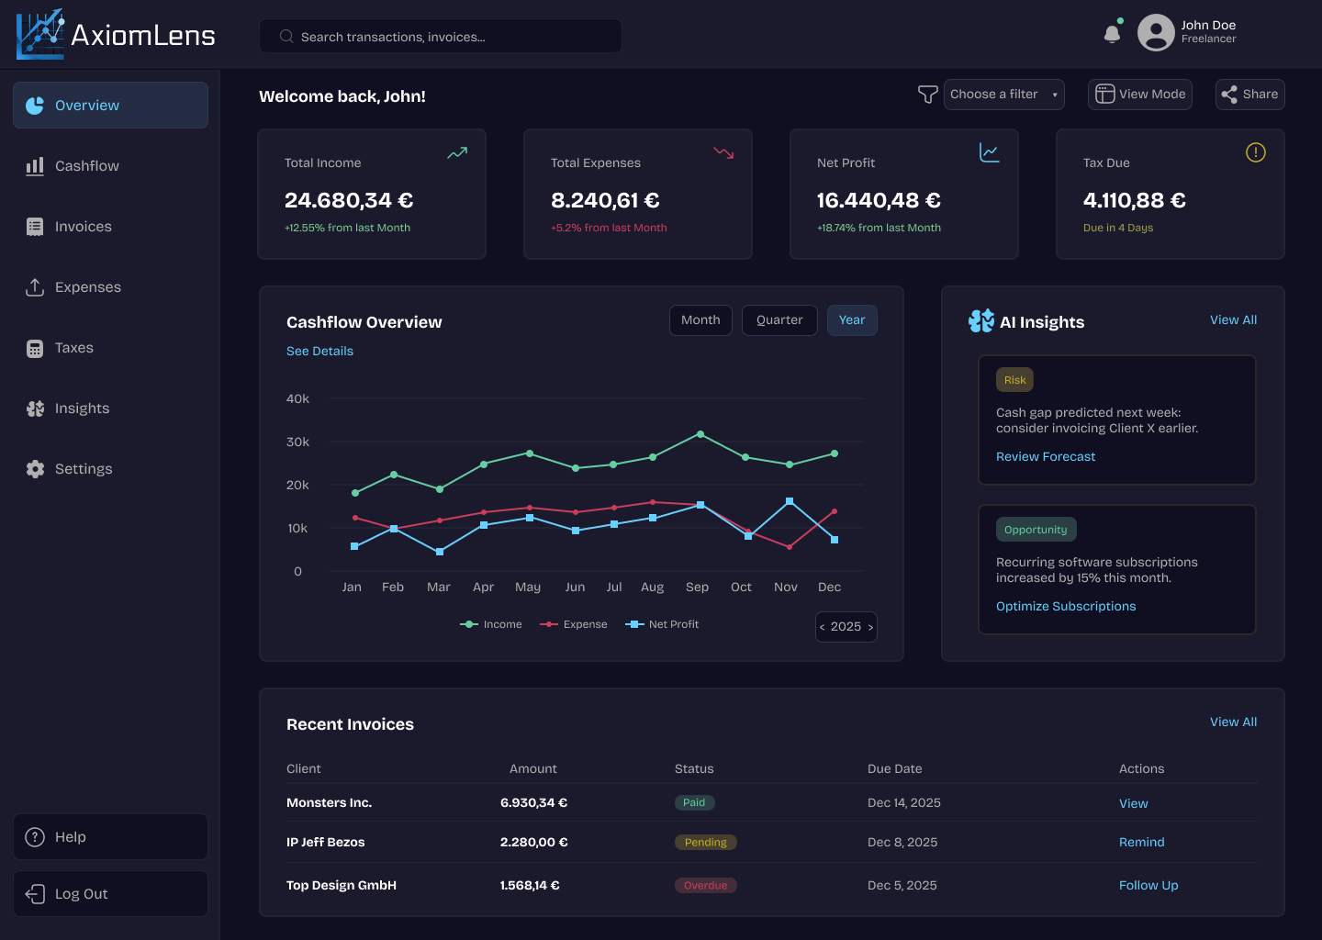Click the AI Insights brain icon

(980, 321)
